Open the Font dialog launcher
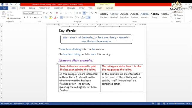 (58, 22)
